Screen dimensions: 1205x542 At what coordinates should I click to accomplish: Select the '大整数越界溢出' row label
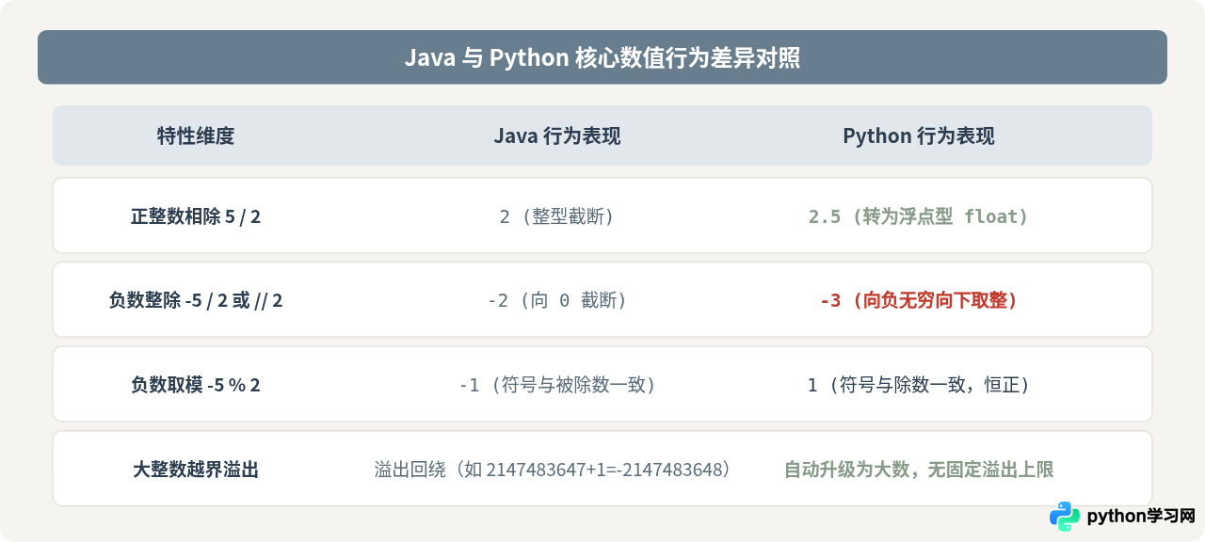pyautogui.click(x=196, y=469)
